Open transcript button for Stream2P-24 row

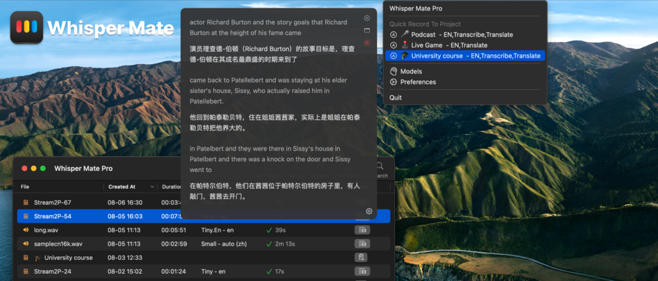coord(361,271)
